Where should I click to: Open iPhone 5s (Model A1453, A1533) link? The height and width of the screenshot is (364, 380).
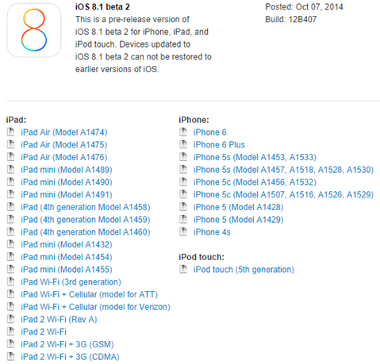255,157
